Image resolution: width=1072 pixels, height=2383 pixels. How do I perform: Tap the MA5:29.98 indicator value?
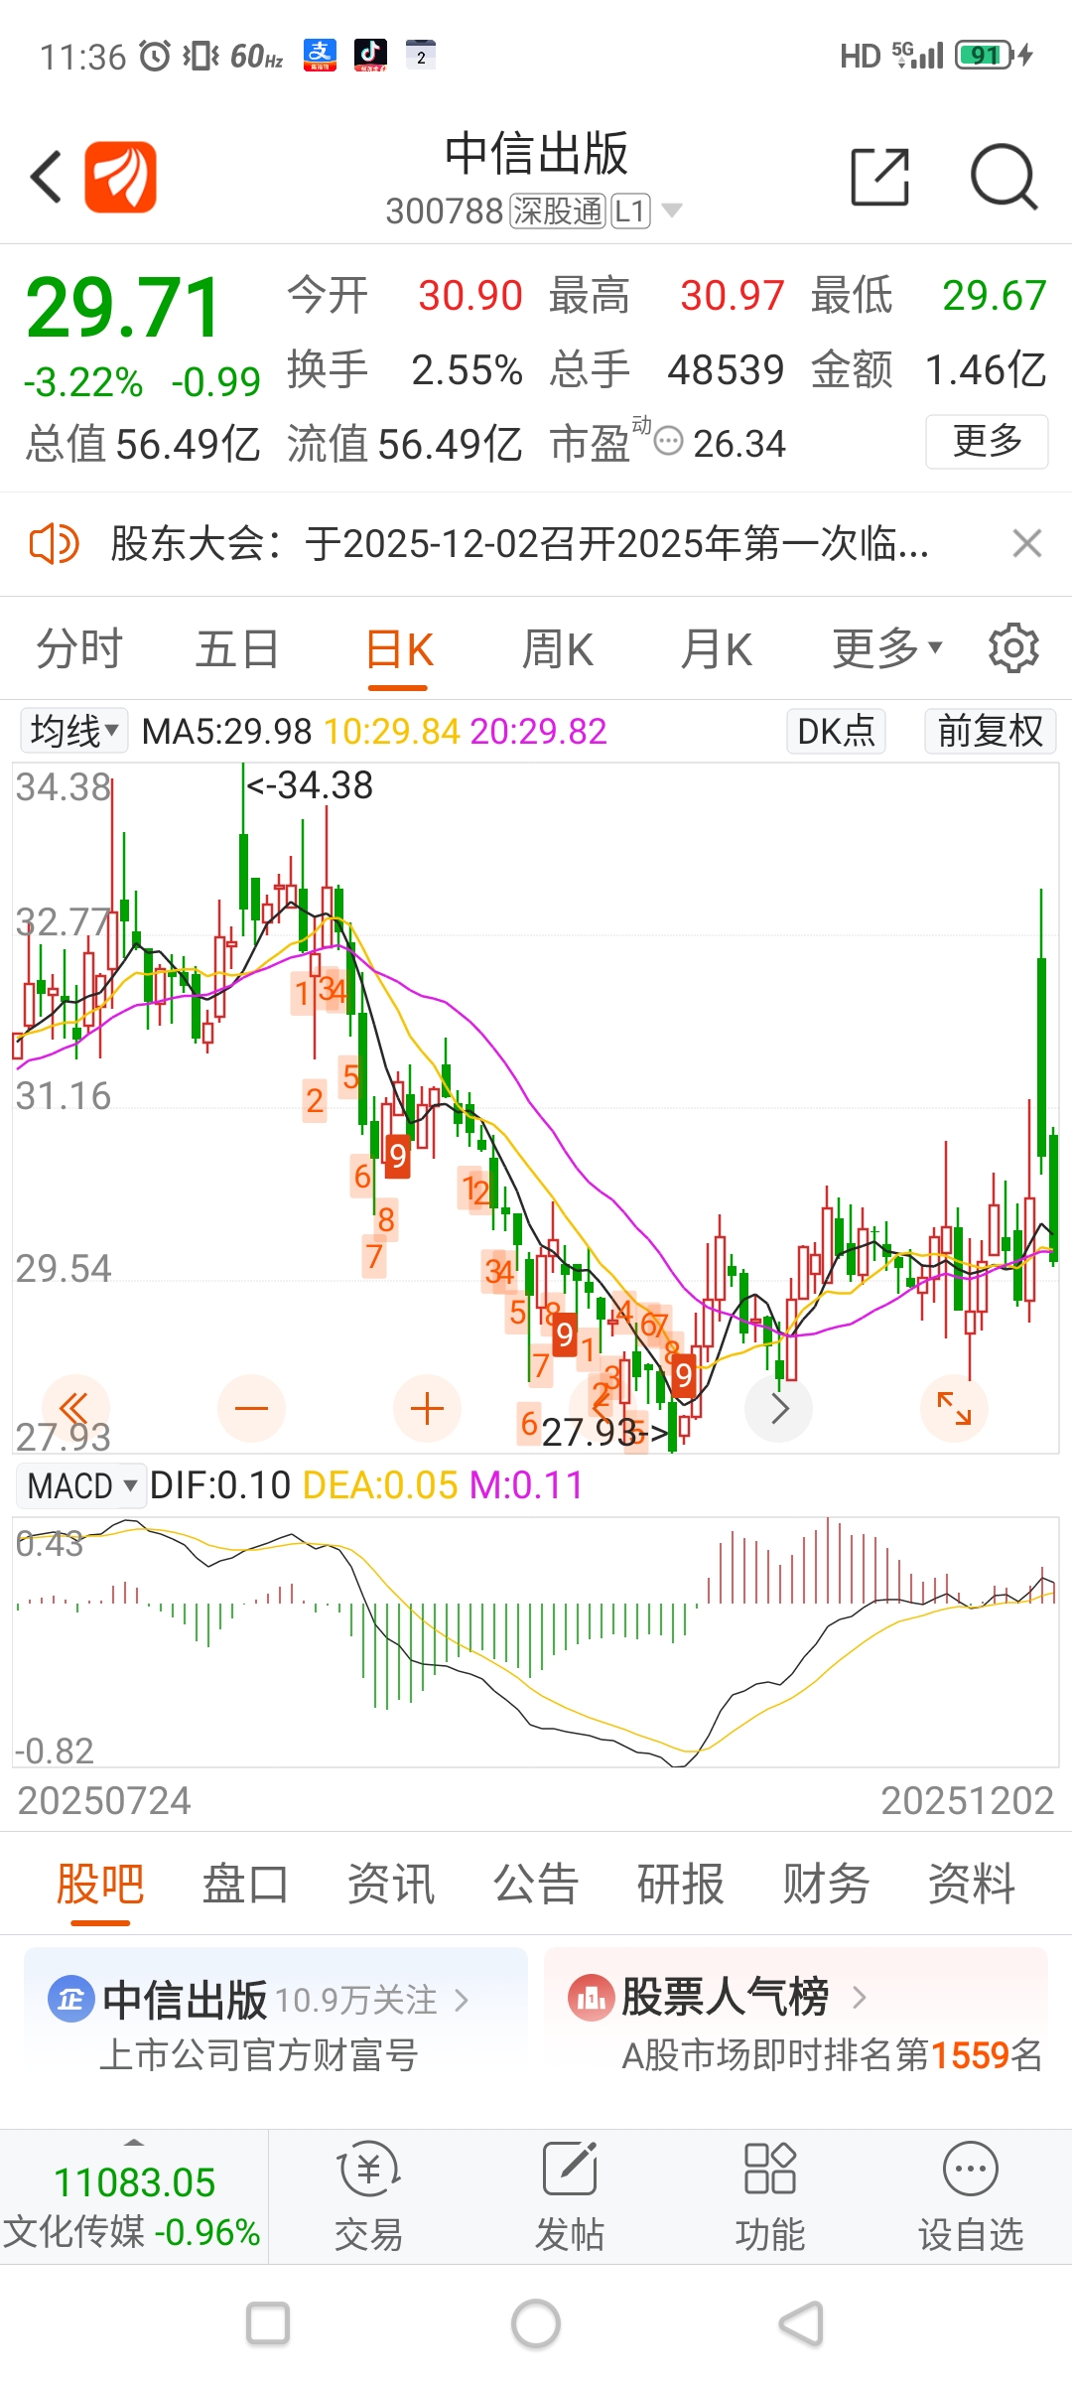pyautogui.click(x=226, y=732)
